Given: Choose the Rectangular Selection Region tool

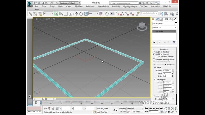Looking at the screenshot, I should pyautogui.click(x=66, y=14).
